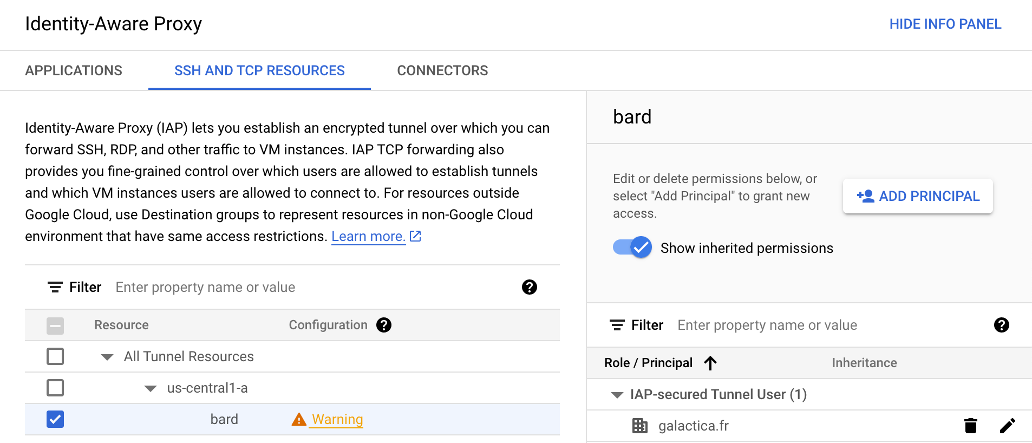Click help icon in permissions filter bar

pyautogui.click(x=1001, y=325)
